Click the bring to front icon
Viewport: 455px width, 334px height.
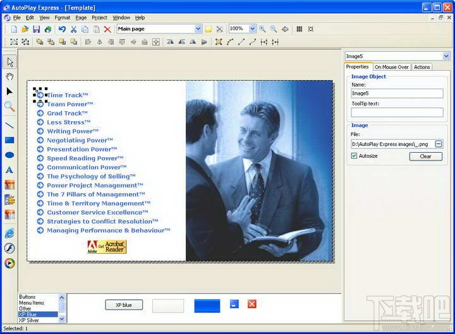pyautogui.click(x=39, y=42)
